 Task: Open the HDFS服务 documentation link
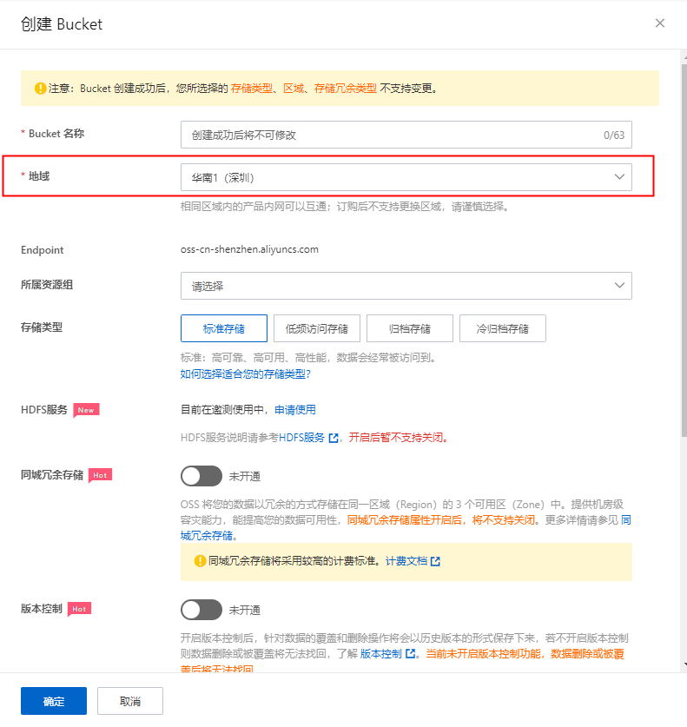point(301,438)
